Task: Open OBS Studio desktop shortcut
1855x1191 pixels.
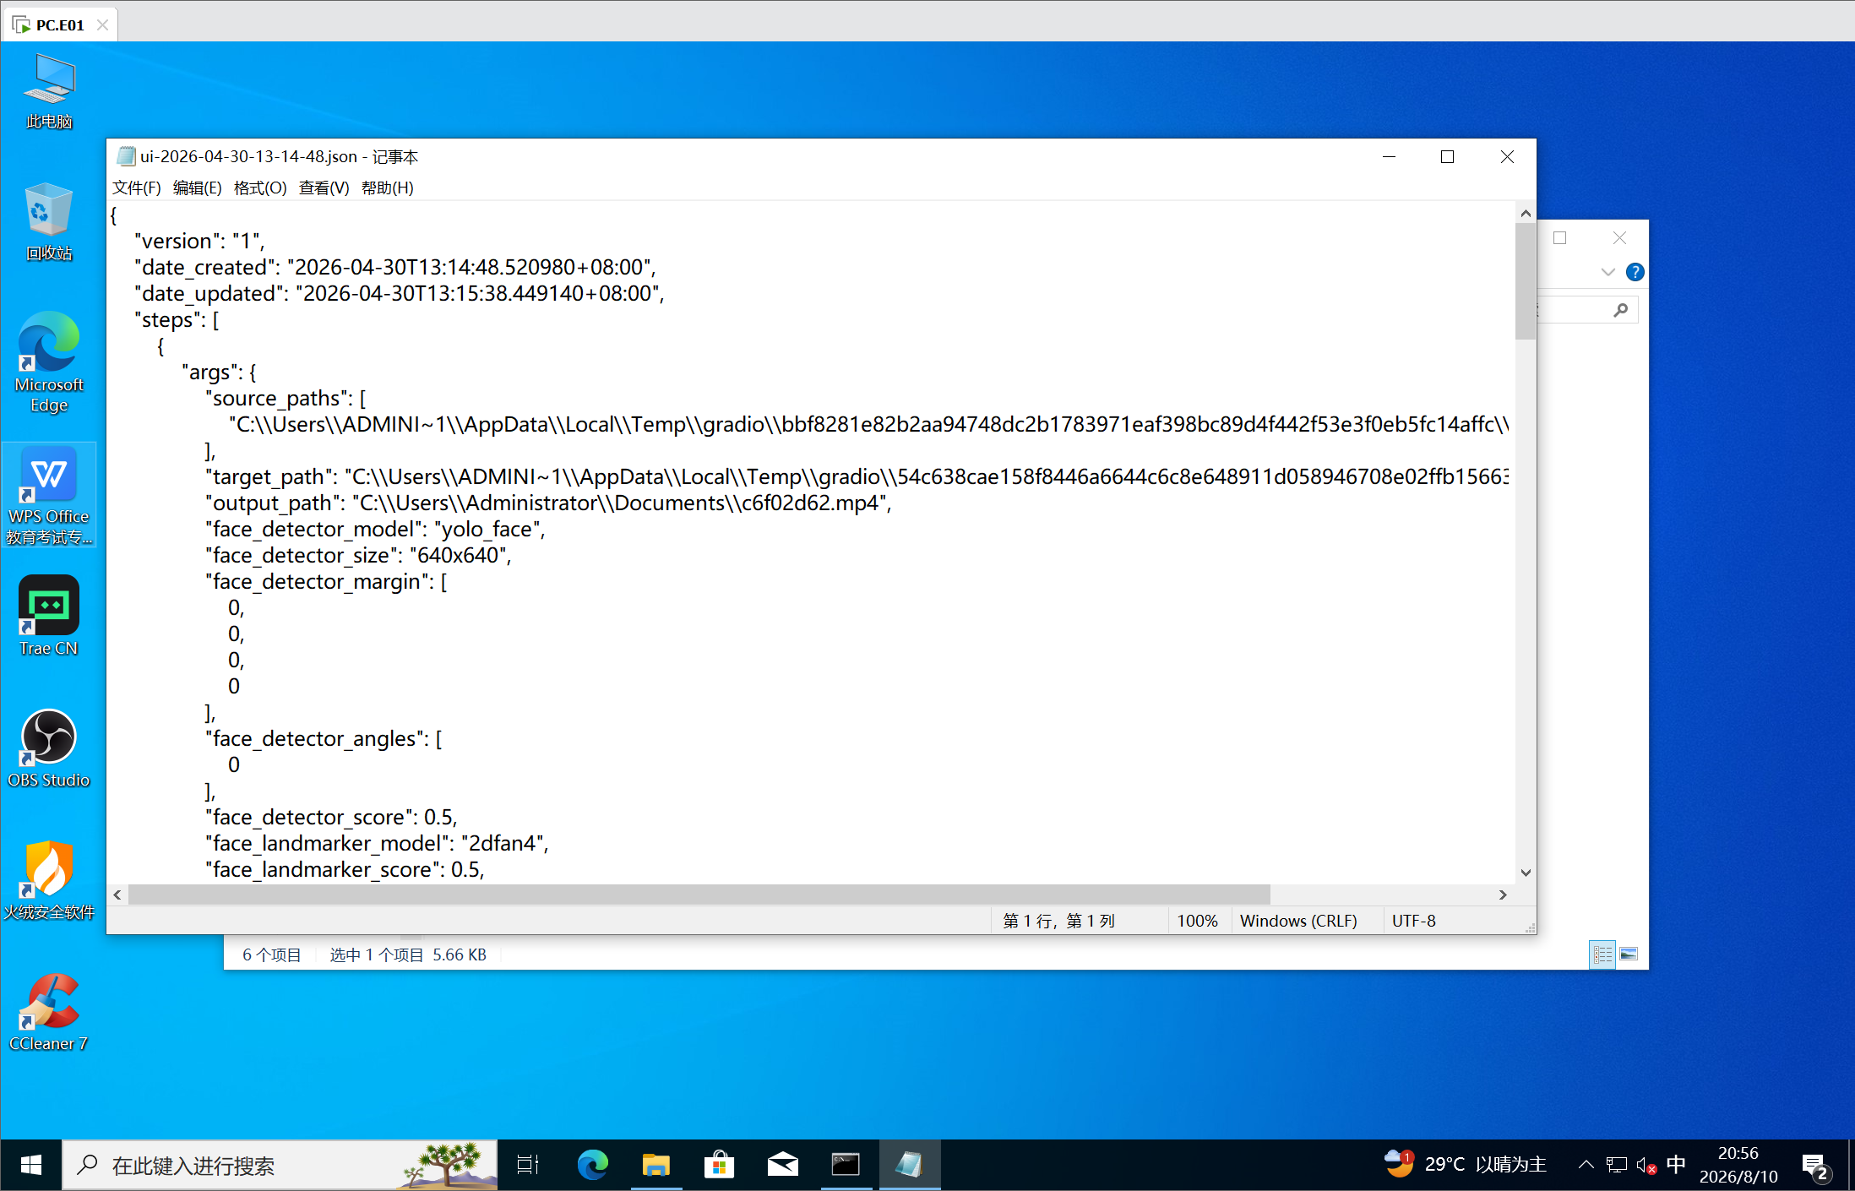Action: pos(49,748)
